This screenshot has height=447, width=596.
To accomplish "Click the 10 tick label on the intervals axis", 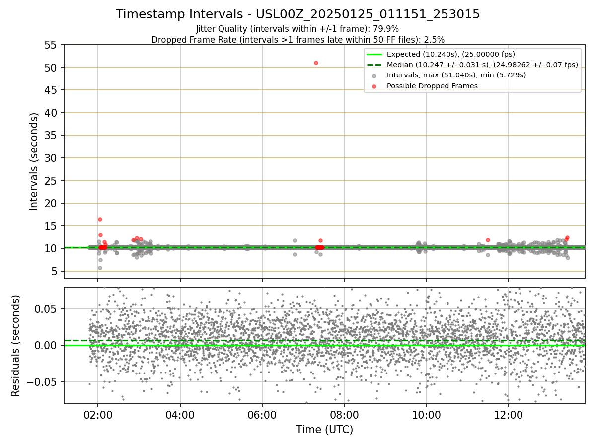I will point(51,248).
